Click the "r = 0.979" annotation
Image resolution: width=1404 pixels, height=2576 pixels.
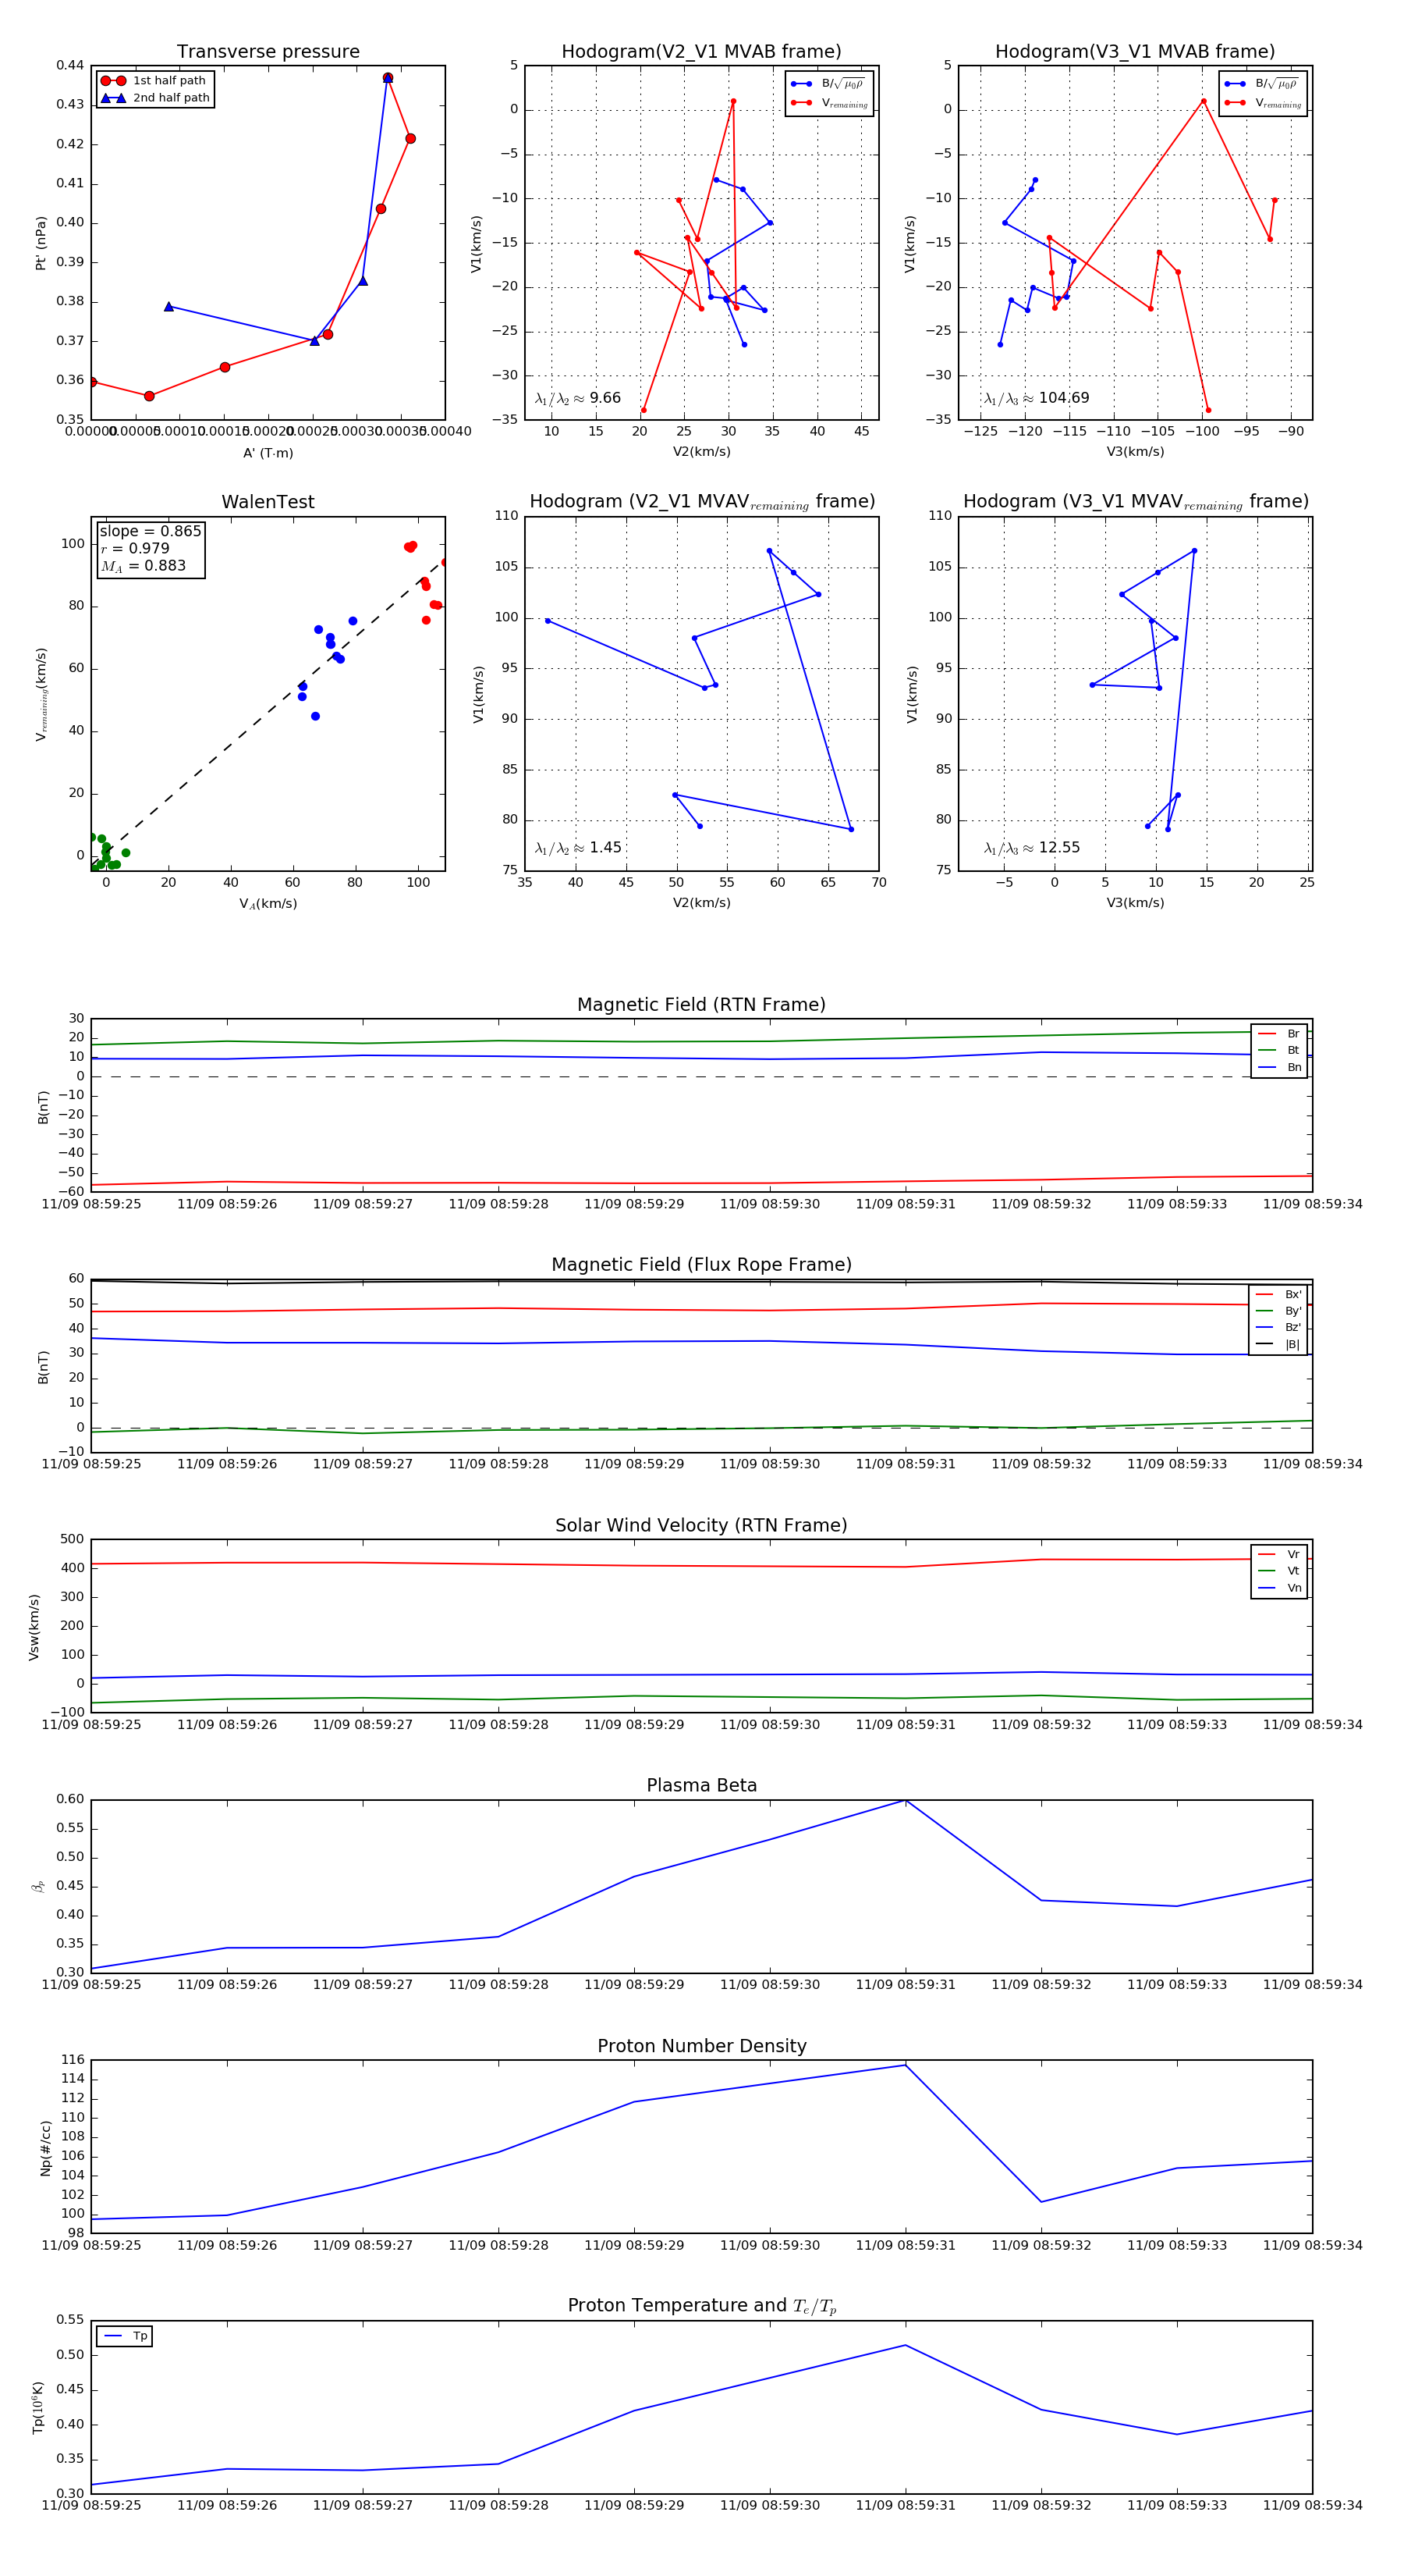tap(135, 549)
